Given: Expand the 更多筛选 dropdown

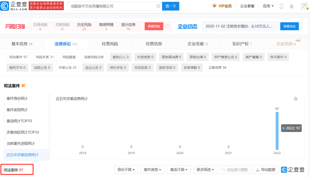Looking at the screenshot, I should (205, 170).
